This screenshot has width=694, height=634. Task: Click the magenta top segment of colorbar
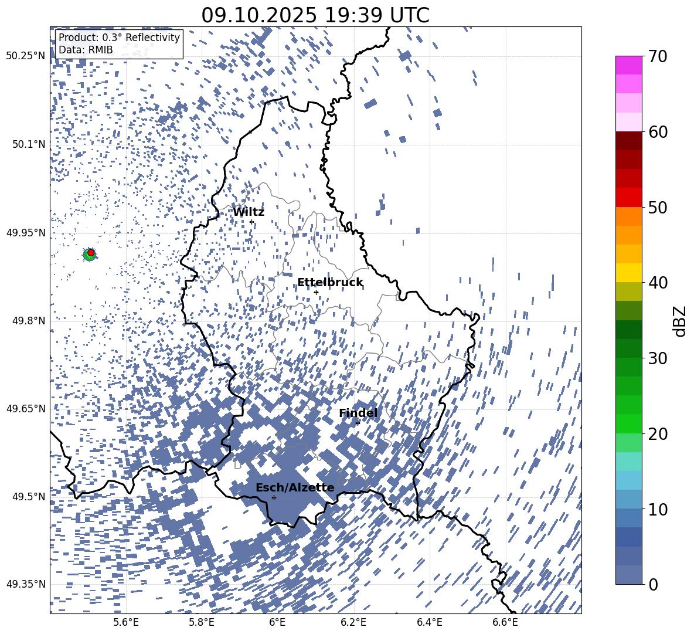[x=628, y=66]
